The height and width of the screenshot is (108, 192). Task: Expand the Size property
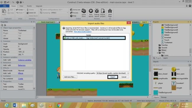click(x=1, y=55)
